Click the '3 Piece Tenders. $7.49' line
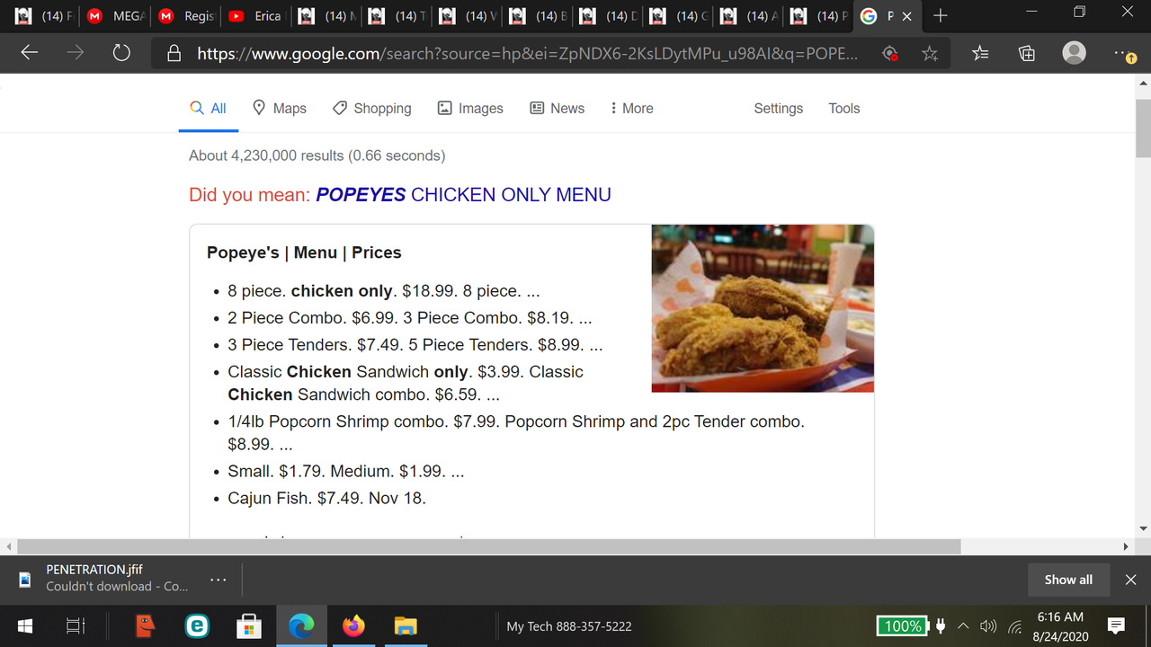1151x647 pixels. pyautogui.click(x=415, y=345)
